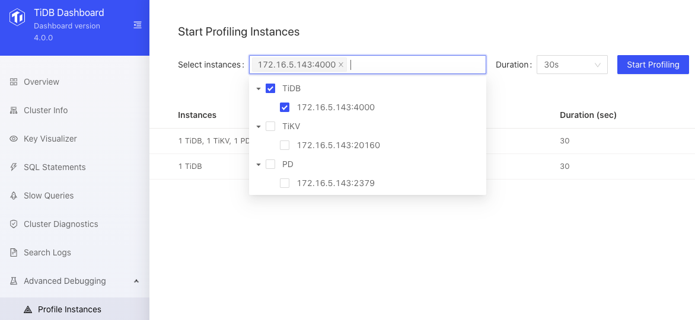
Task: Click the TiDB logo icon
Action: pyautogui.click(x=17, y=17)
